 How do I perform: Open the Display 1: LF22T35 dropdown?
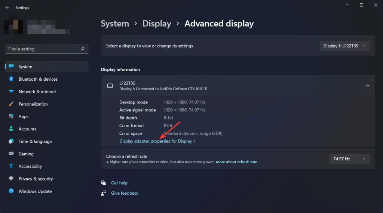click(x=344, y=46)
